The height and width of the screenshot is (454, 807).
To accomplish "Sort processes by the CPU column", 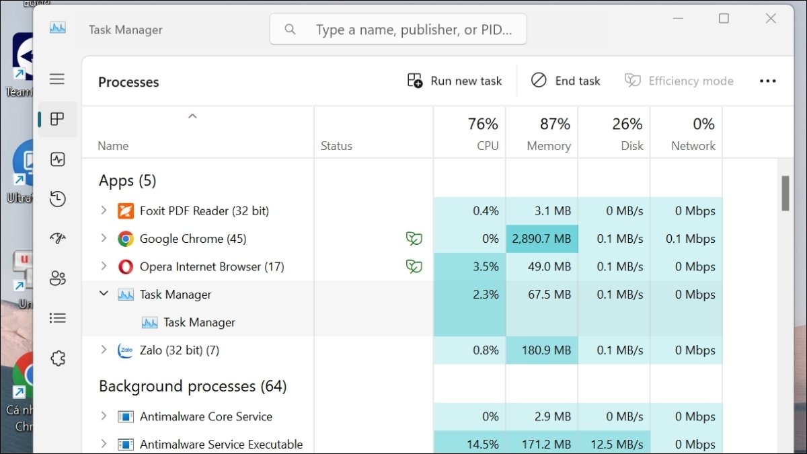I will pyautogui.click(x=469, y=133).
